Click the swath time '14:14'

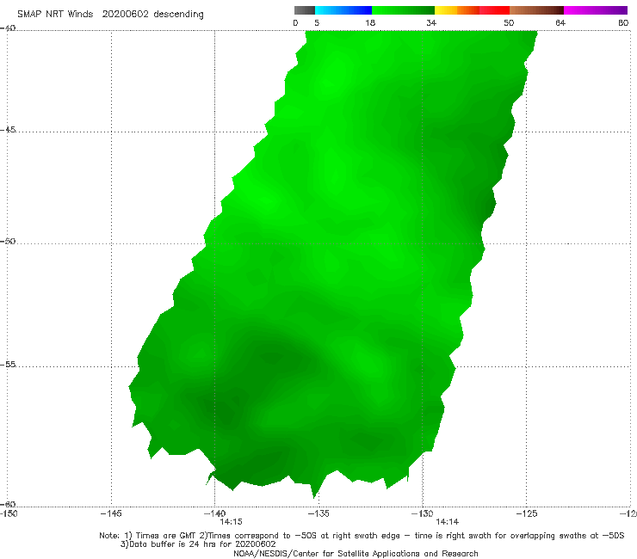pos(448,522)
